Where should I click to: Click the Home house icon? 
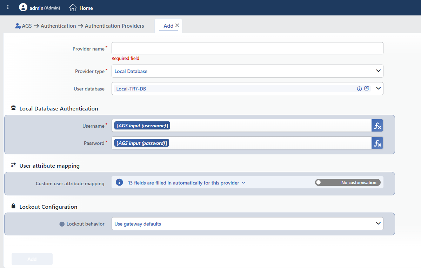[x=73, y=7]
